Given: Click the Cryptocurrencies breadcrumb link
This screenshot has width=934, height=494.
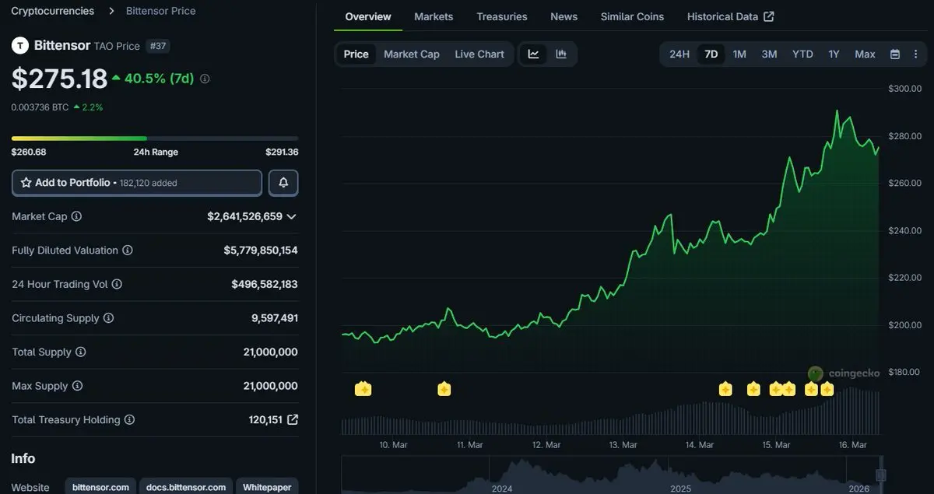Looking at the screenshot, I should pos(53,11).
